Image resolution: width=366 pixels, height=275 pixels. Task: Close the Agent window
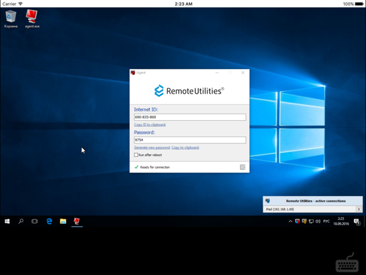click(x=243, y=72)
